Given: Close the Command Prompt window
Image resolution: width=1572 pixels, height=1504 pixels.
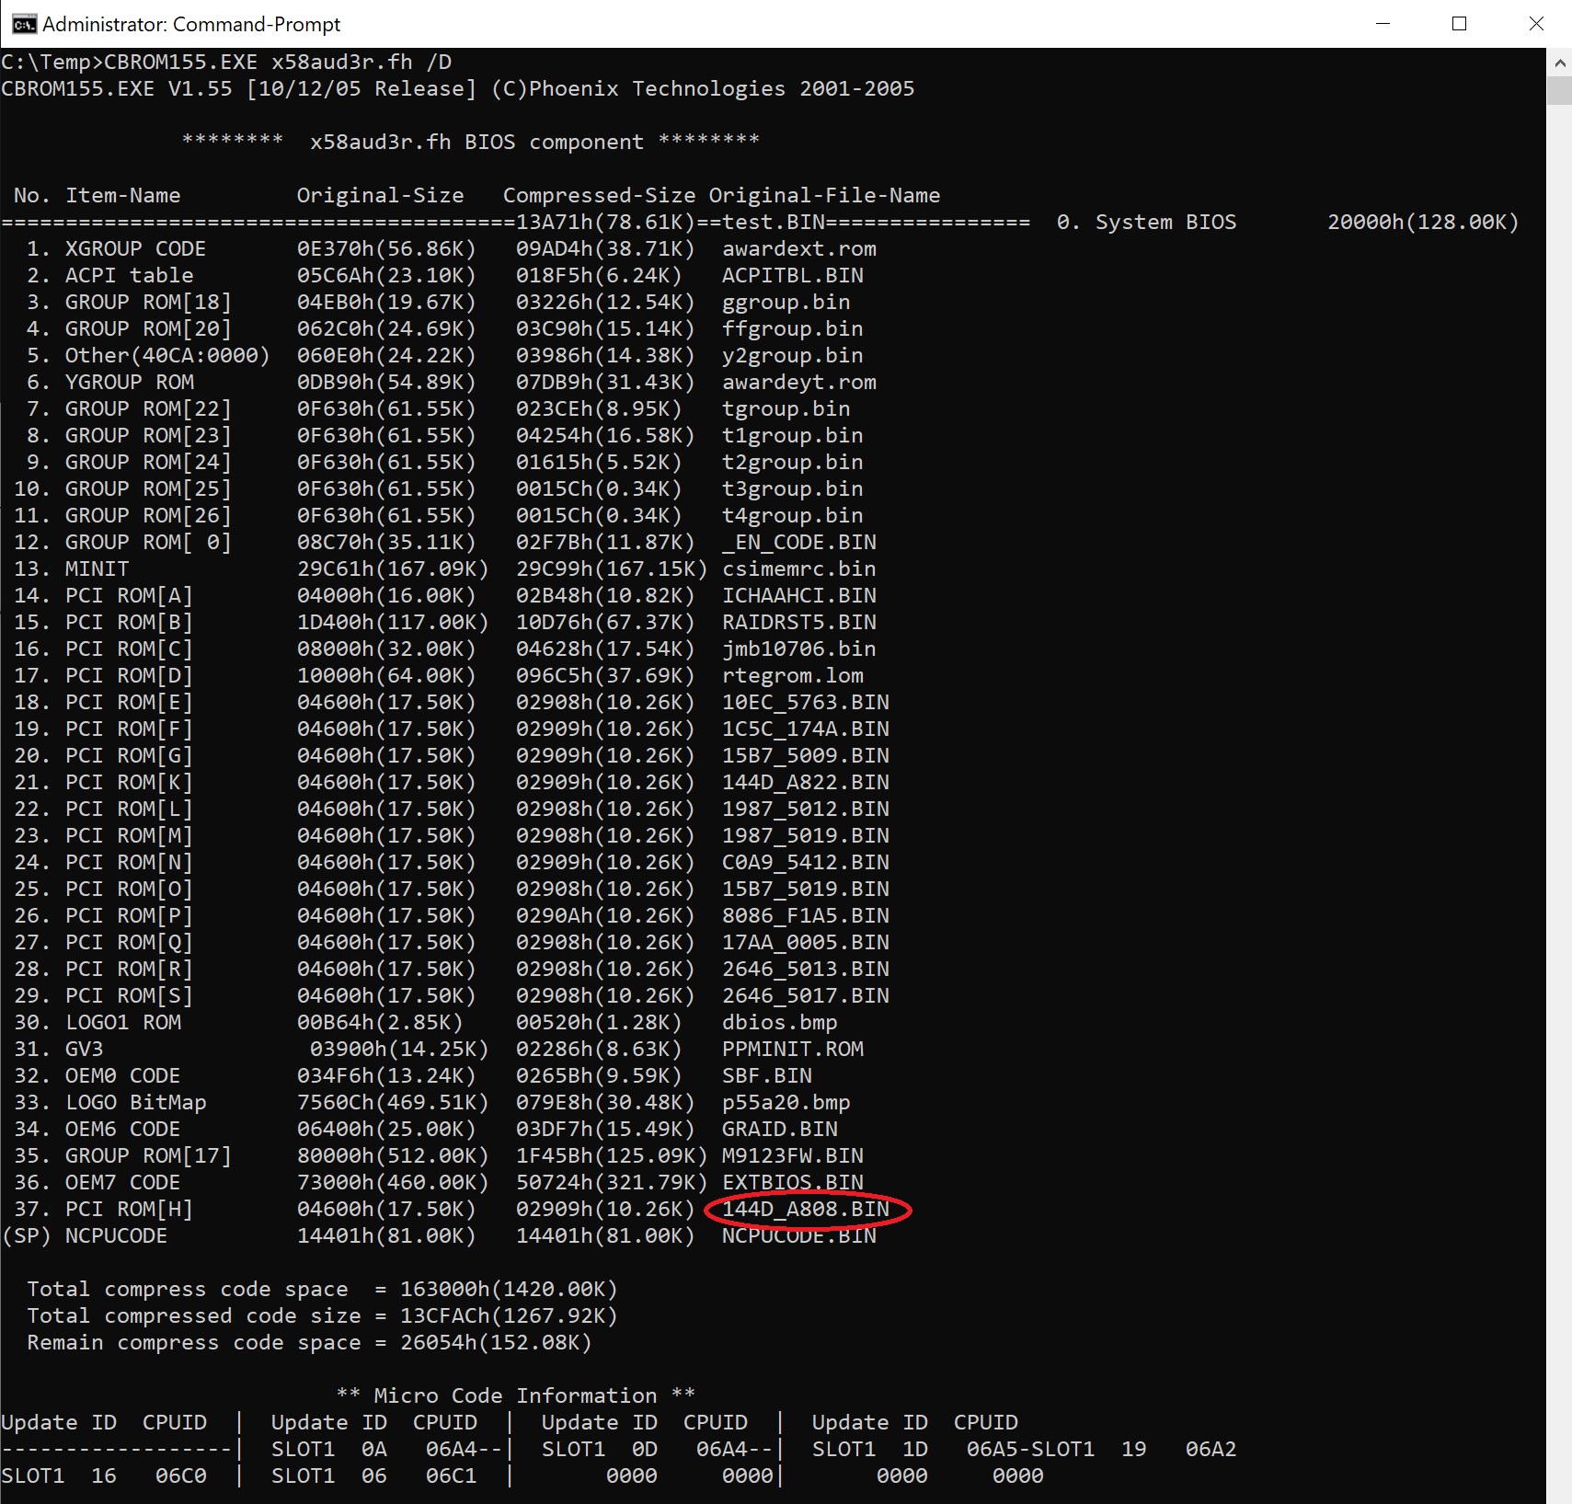Looking at the screenshot, I should [1535, 24].
